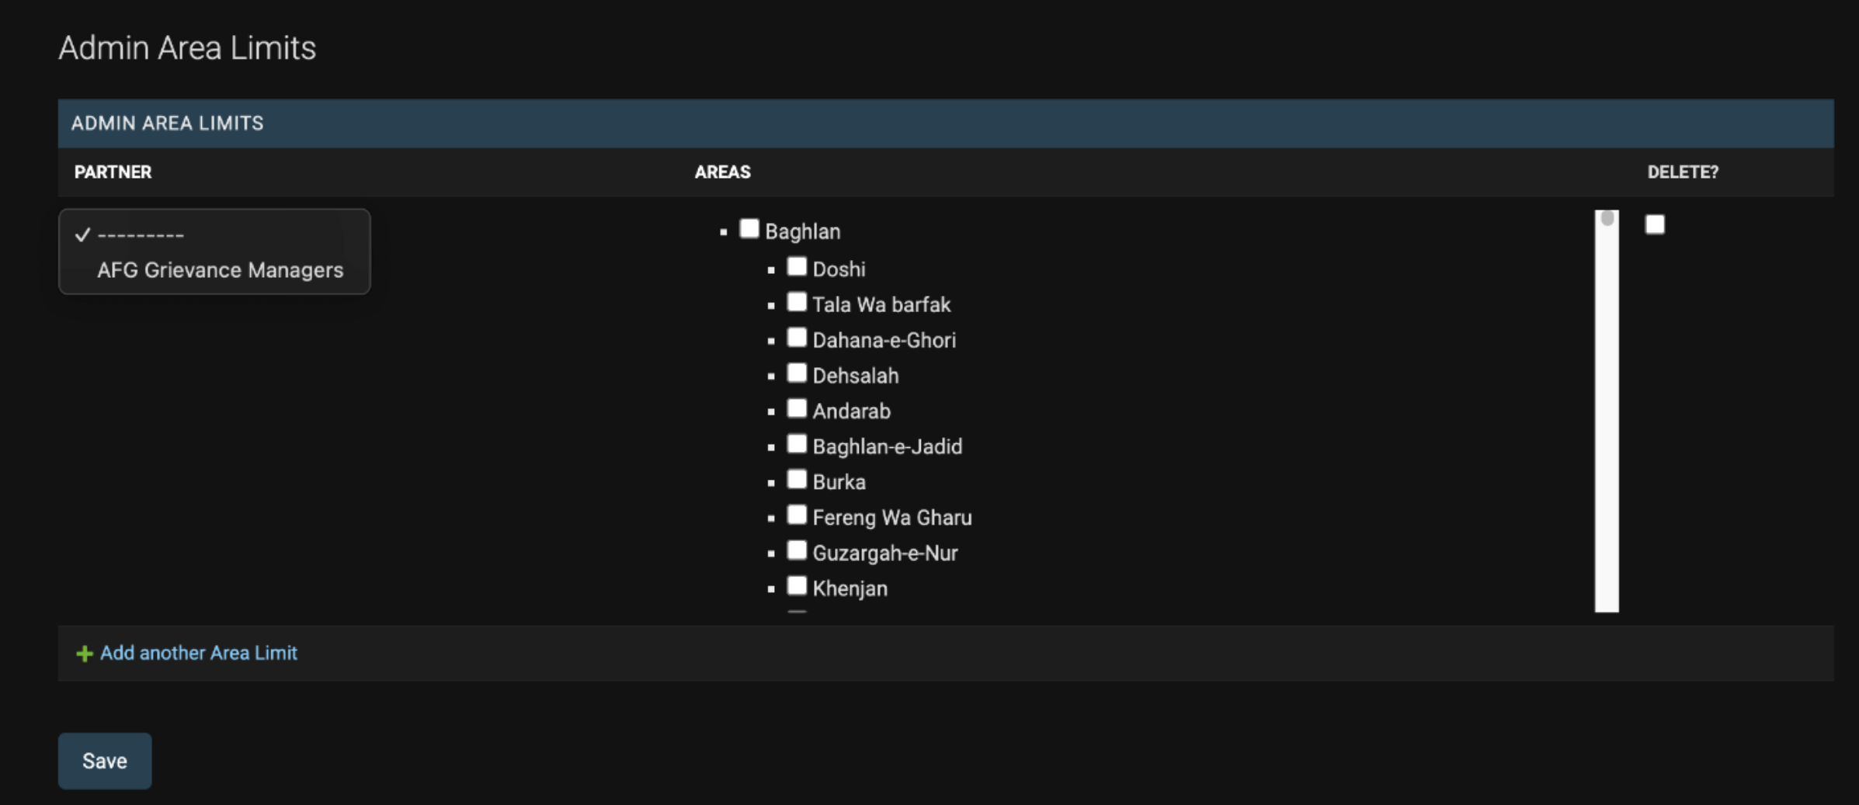Choose AFG Grievance Managers partner option
The height and width of the screenshot is (805, 1859).
point(220,270)
